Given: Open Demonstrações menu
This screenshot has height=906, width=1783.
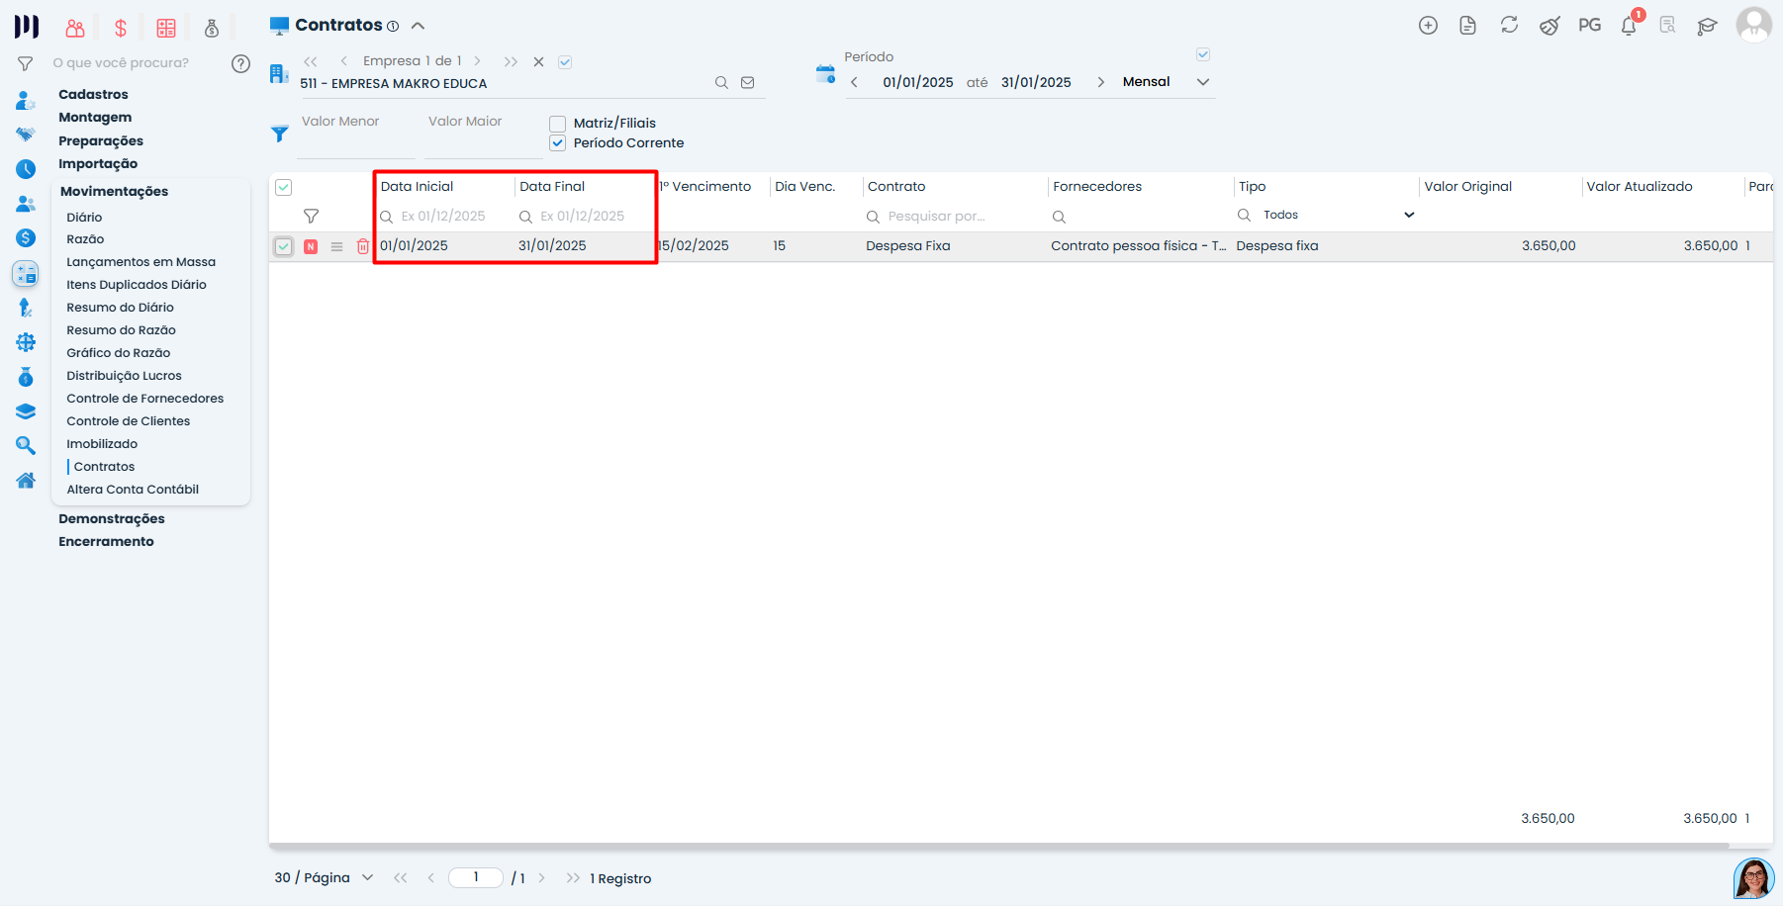Looking at the screenshot, I should 112,518.
